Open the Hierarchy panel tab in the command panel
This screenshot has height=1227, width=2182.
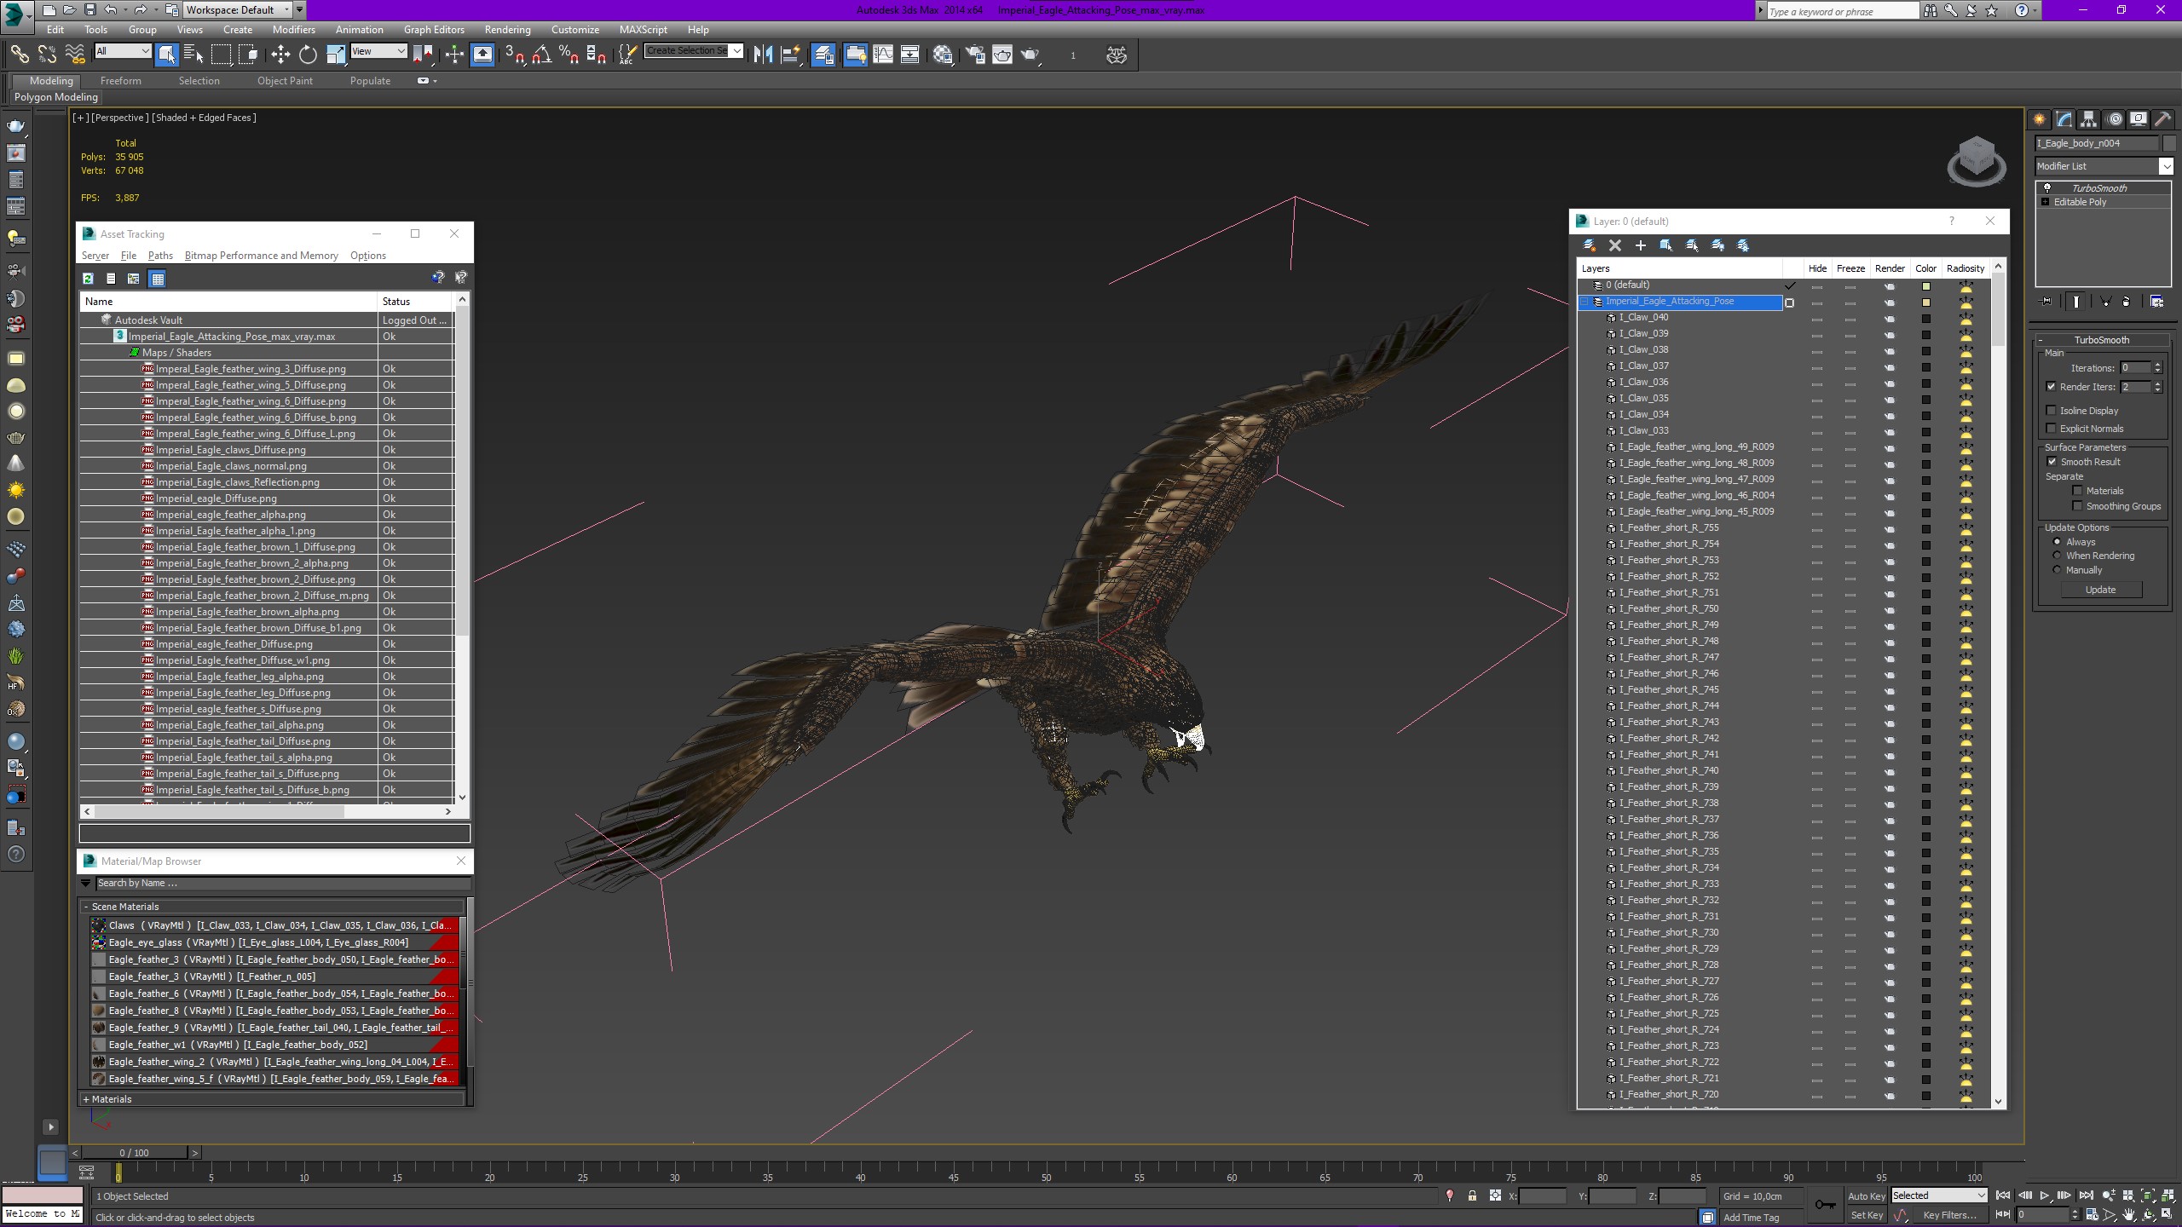pos(2088,119)
